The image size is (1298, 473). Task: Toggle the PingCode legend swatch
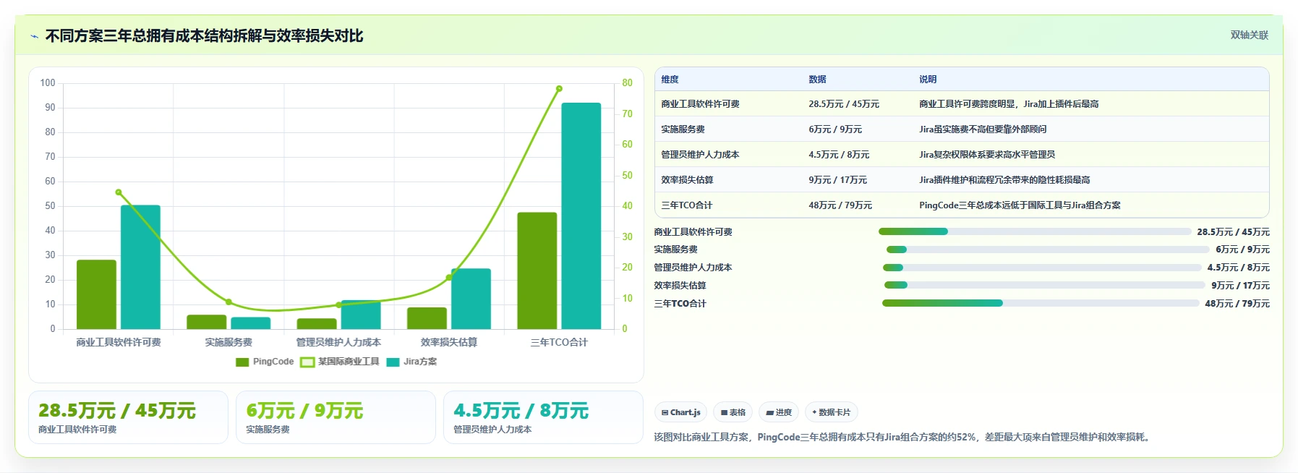pyautogui.click(x=242, y=362)
